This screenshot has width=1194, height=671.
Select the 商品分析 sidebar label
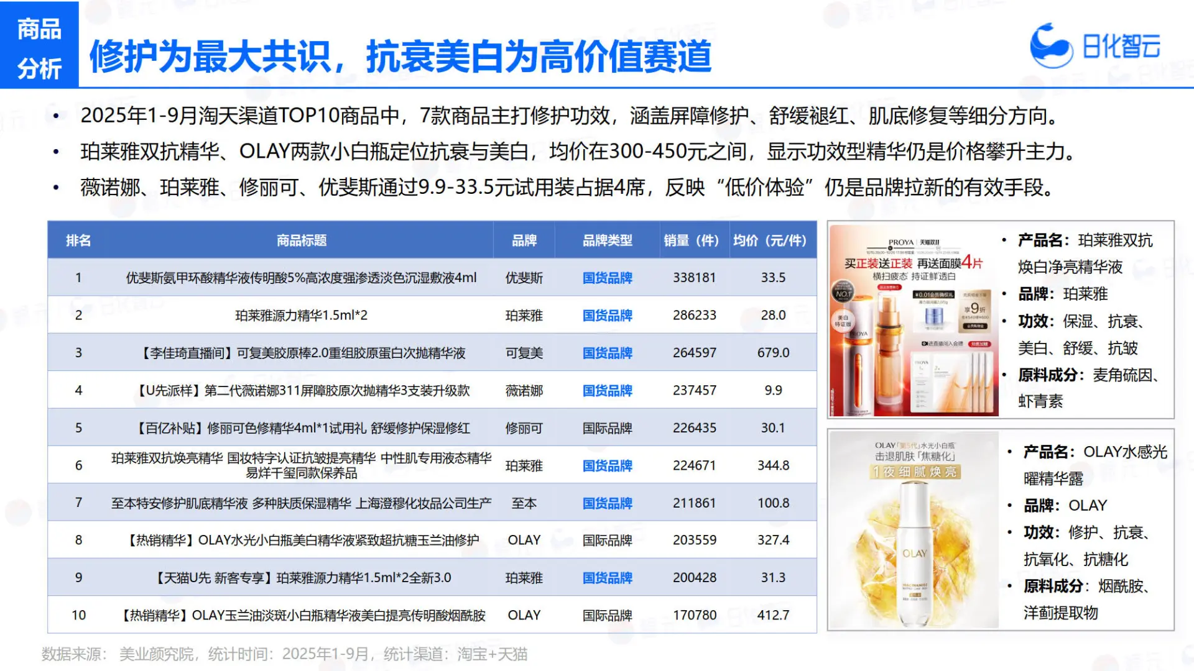39,47
